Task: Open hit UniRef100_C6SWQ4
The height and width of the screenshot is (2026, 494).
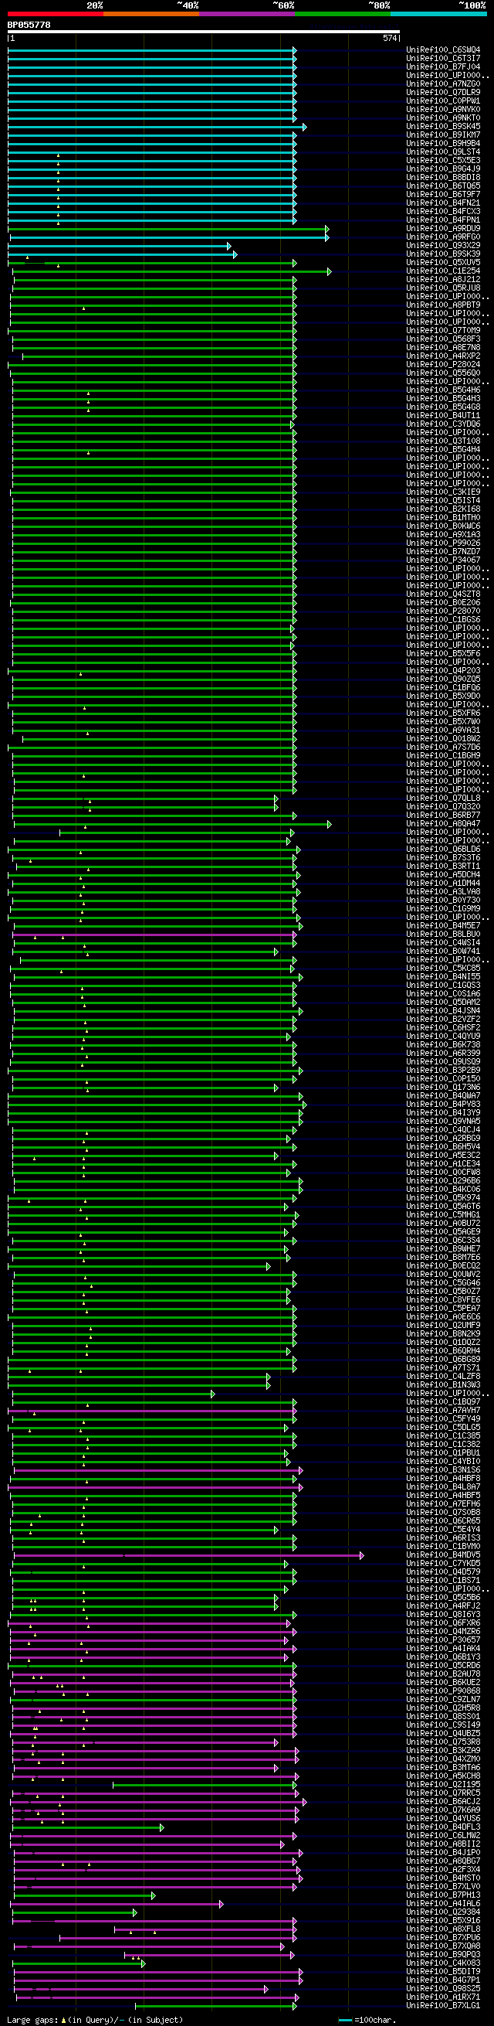Action: point(443,50)
